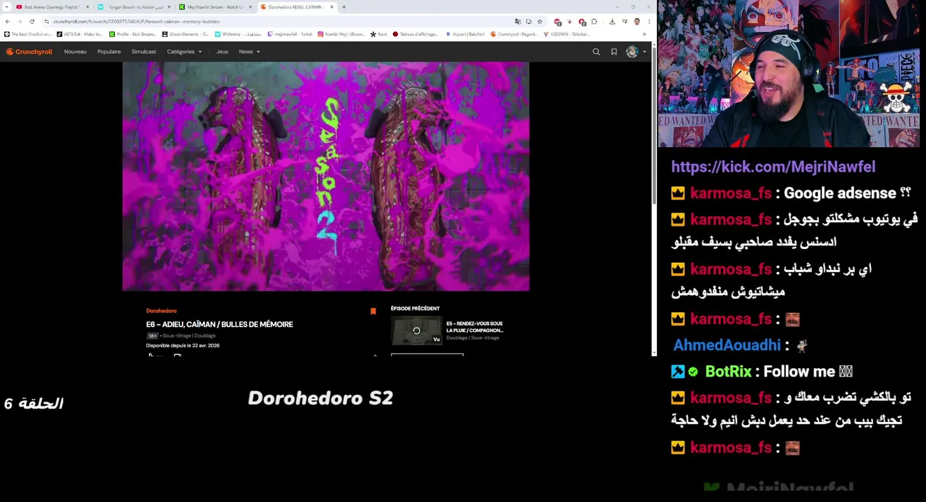Image resolution: width=926 pixels, height=502 pixels.
Task: Open the mejrinawfell - Twitch bookmark
Action: (x=291, y=34)
